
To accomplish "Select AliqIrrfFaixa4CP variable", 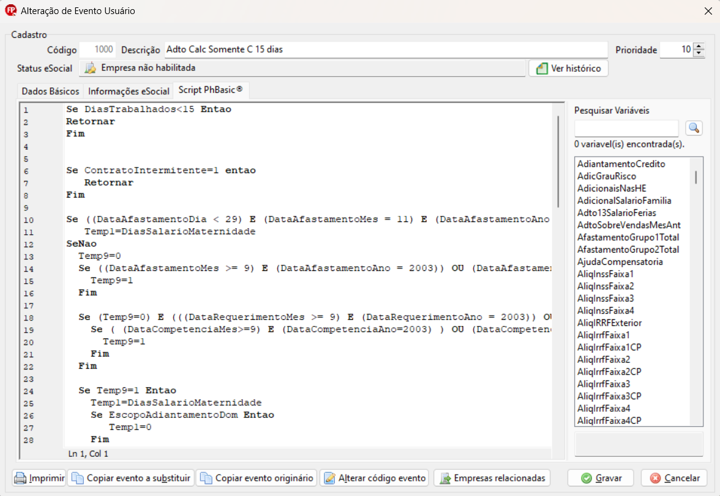I will [x=609, y=421].
